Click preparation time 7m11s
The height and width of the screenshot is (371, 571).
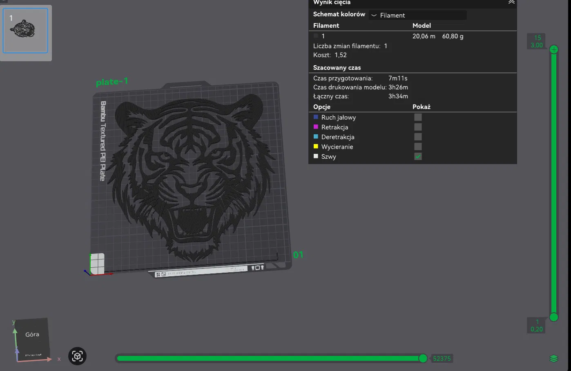tap(398, 78)
